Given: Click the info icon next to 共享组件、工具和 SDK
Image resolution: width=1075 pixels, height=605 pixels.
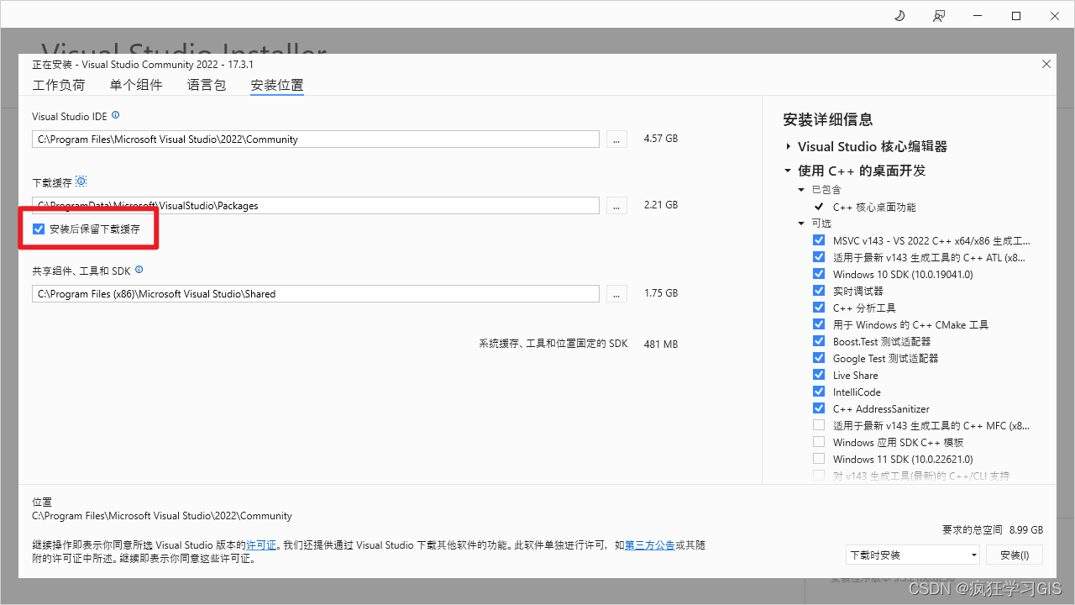Looking at the screenshot, I should point(139,270).
